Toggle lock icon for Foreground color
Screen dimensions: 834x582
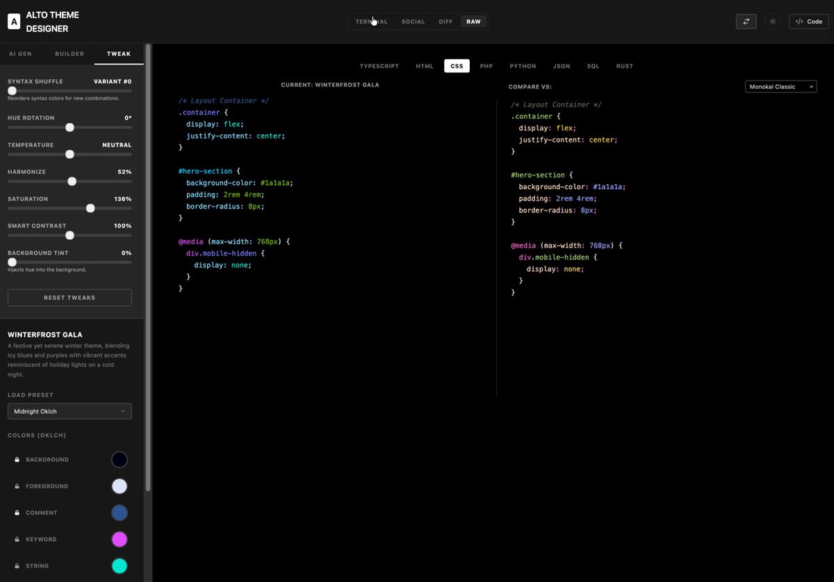coord(17,486)
